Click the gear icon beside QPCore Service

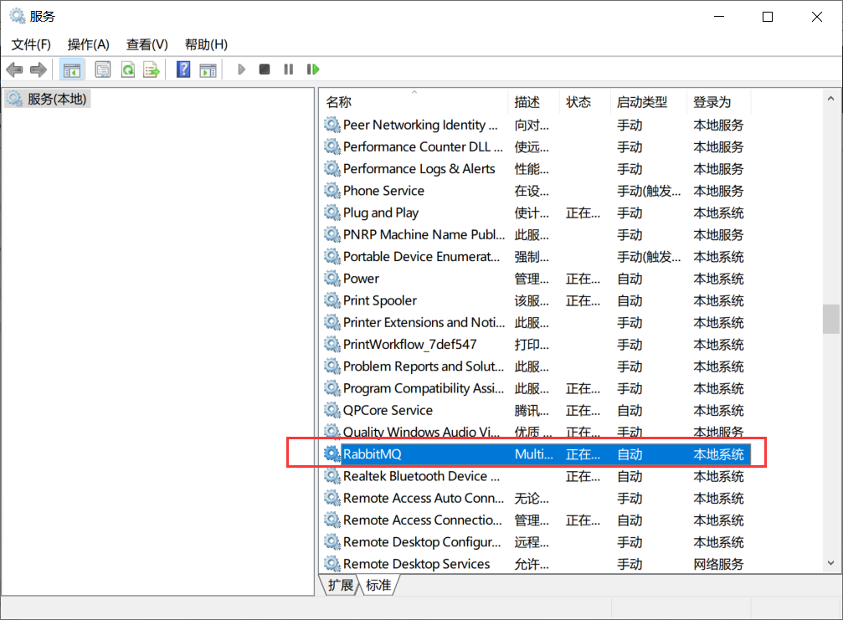click(x=332, y=411)
